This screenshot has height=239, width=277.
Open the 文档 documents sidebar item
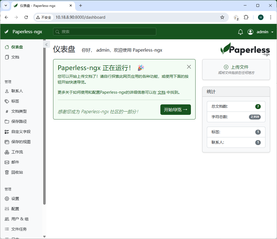[x=15, y=57]
